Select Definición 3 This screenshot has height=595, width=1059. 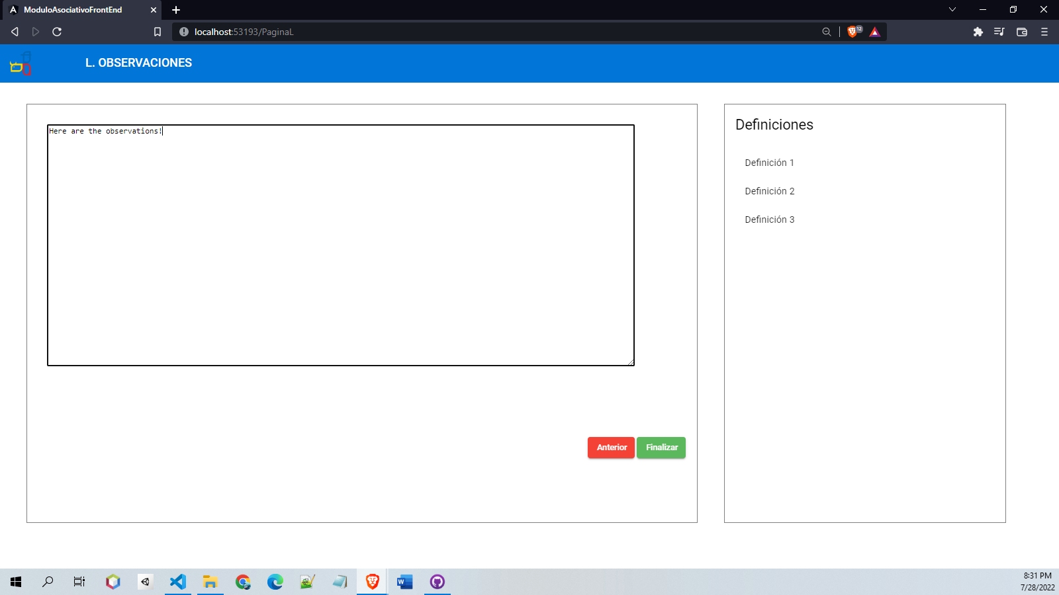point(770,219)
